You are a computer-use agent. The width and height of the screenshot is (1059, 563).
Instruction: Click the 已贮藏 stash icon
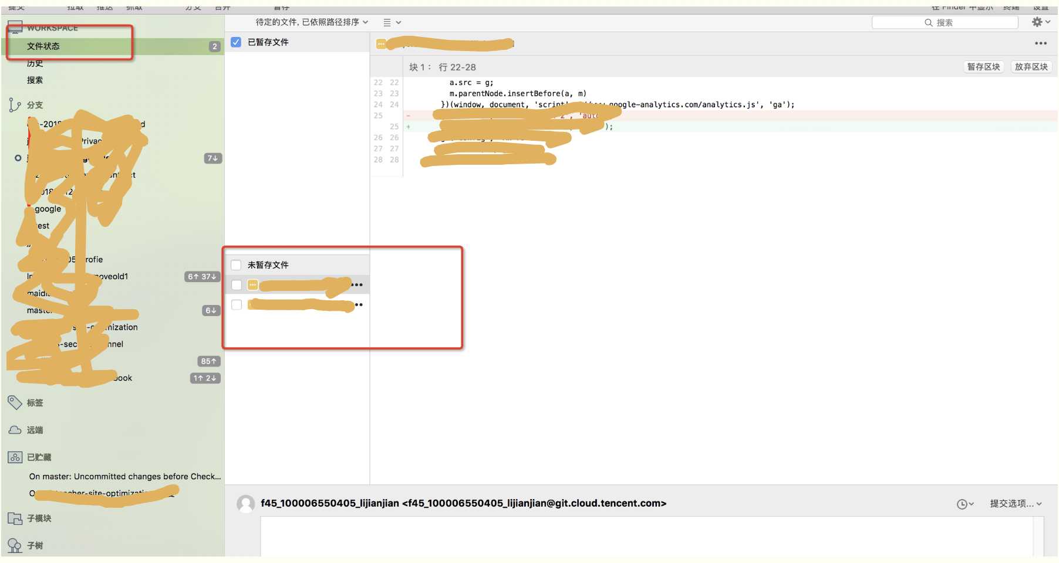click(x=15, y=457)
